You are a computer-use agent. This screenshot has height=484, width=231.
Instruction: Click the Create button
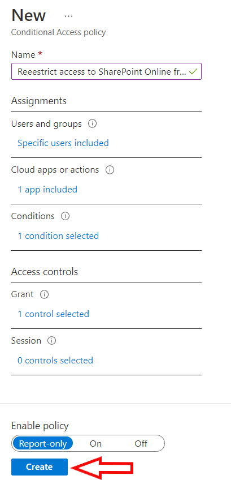(40, 467)
